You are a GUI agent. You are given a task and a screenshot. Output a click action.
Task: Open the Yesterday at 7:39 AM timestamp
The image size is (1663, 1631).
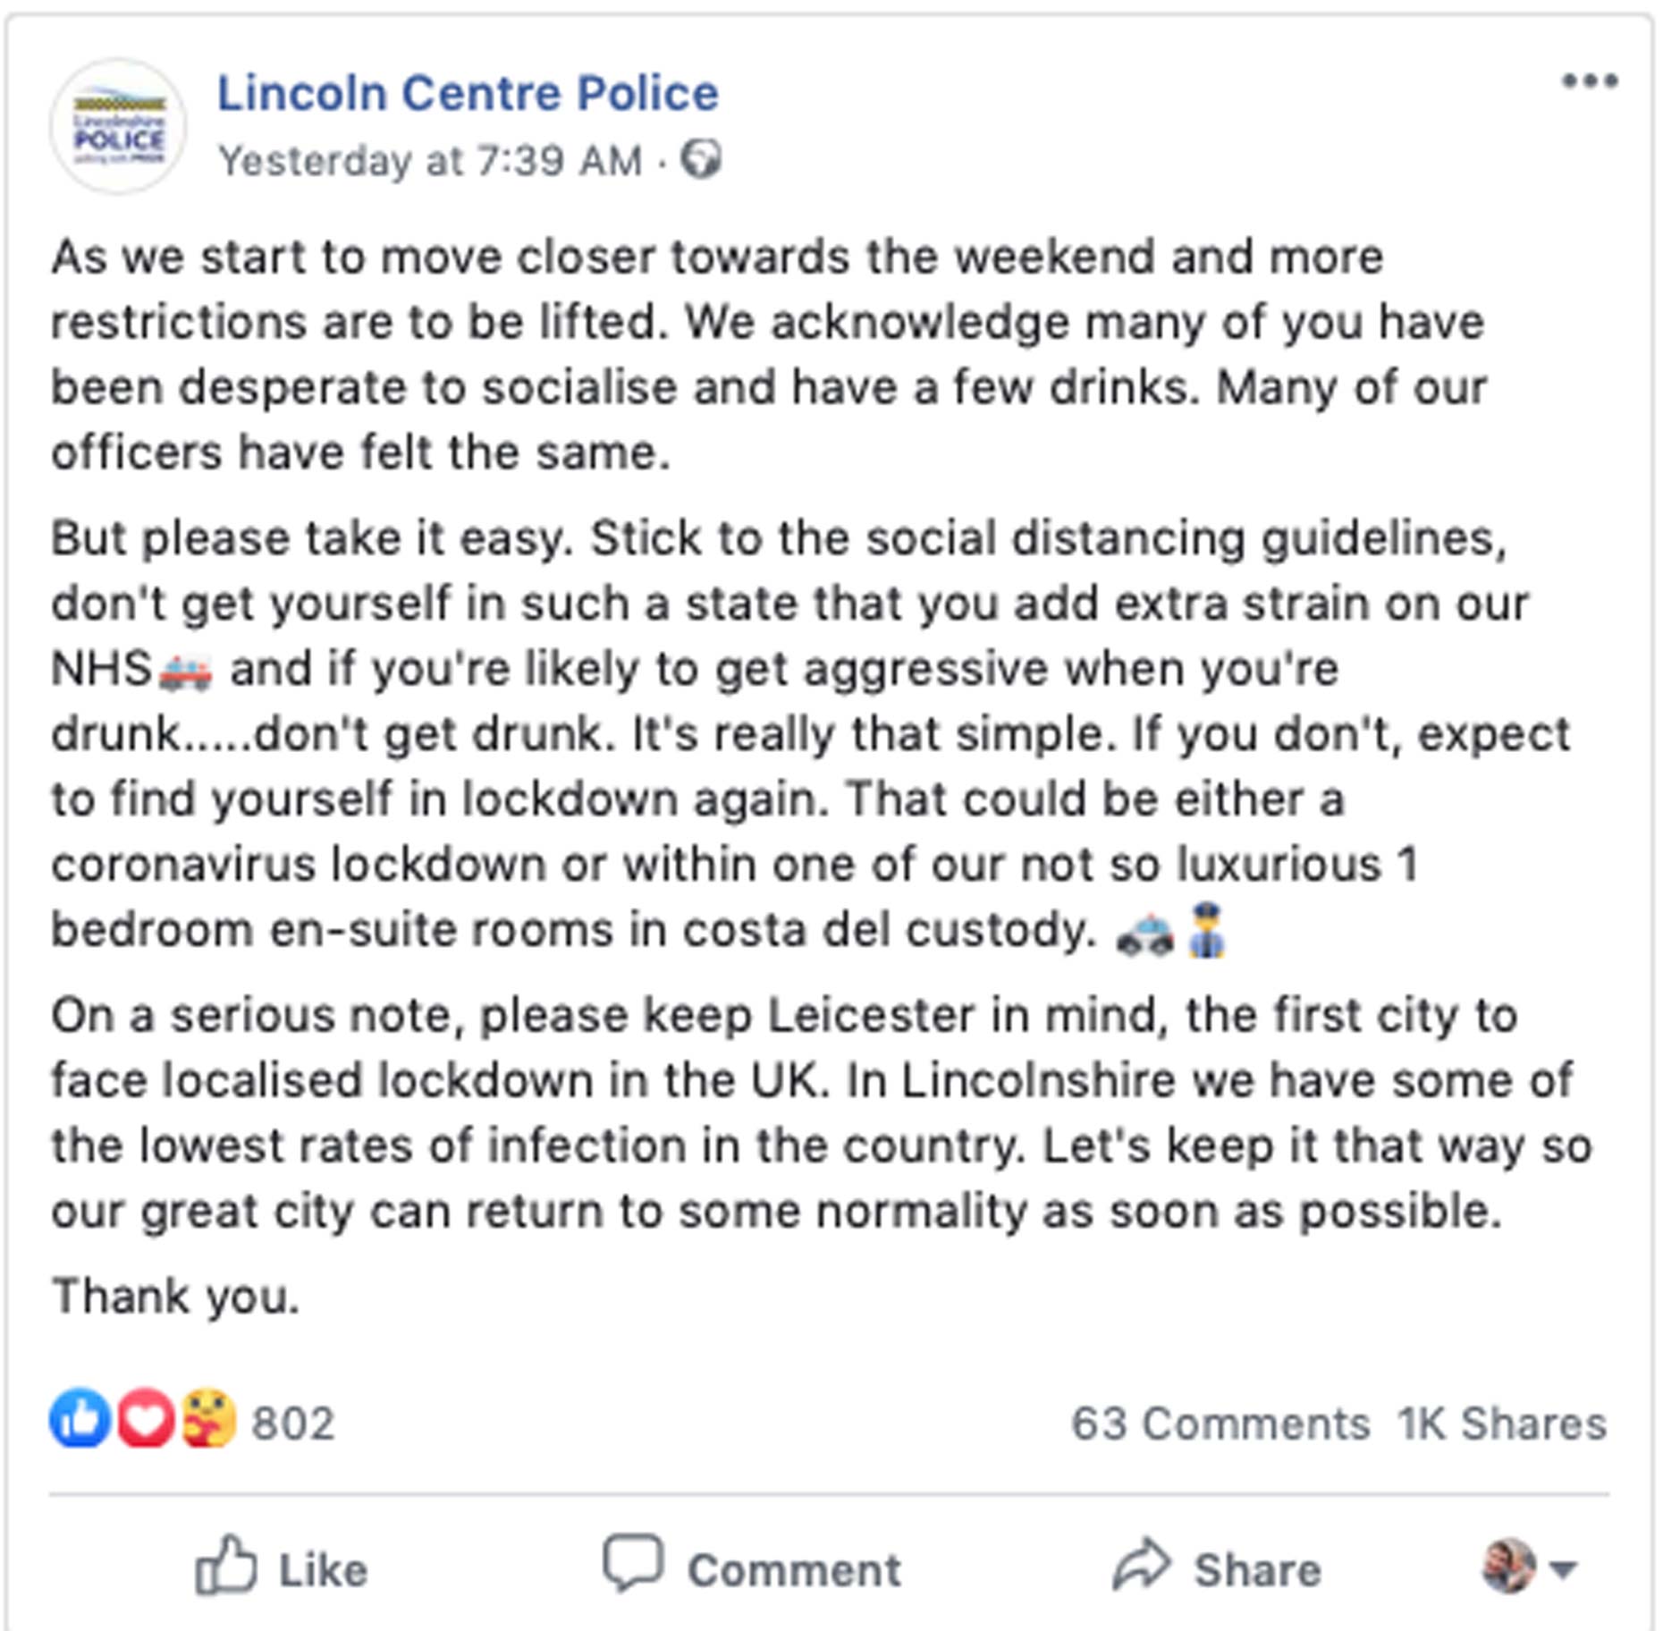pyautogui.click(x=430, y=161)
